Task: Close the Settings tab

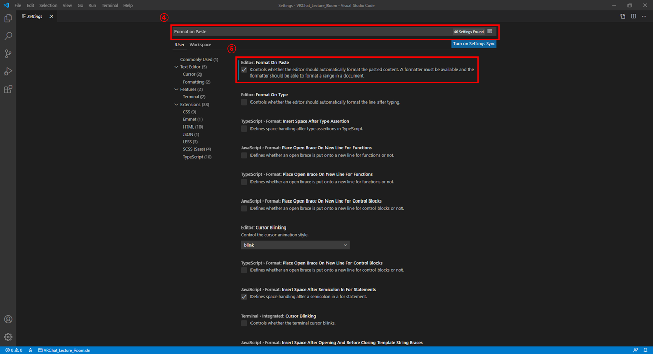Action: (51, 16)
